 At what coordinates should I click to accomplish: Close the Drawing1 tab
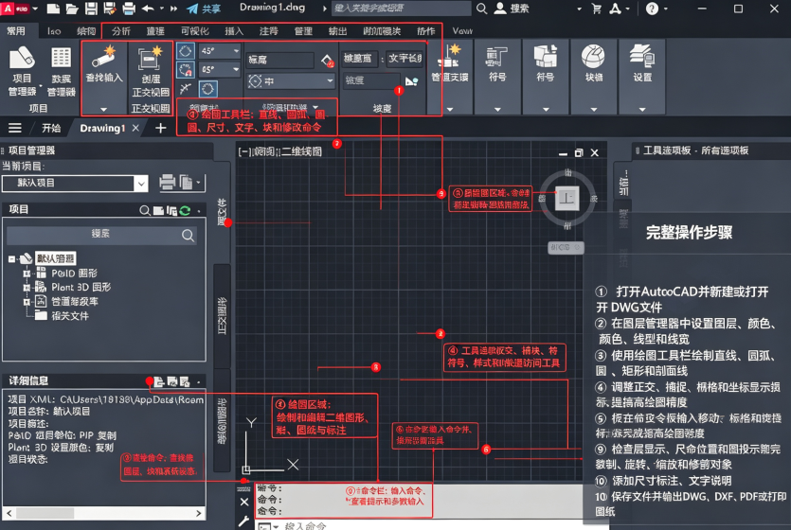(x=135, y=128)
